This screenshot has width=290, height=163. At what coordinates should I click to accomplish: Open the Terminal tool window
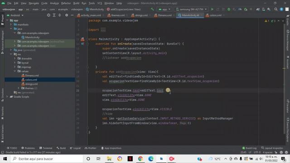coord(46,148)
